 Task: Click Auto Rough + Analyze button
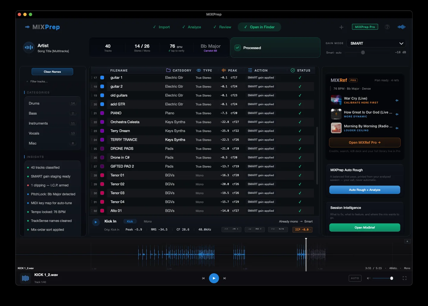365,190
